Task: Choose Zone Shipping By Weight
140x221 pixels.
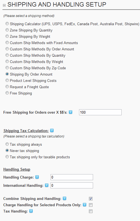Action: click(7, 36)
